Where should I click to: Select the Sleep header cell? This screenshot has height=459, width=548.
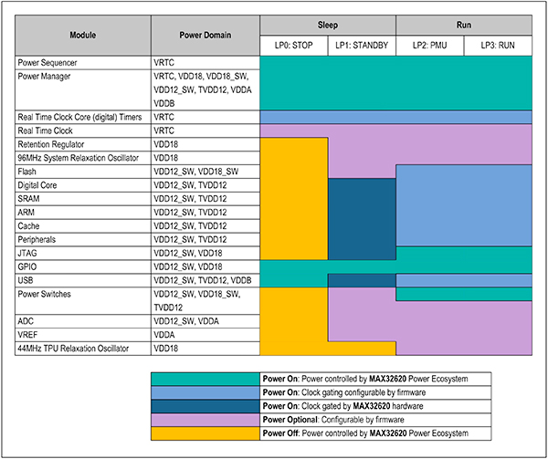coord(328,26)
